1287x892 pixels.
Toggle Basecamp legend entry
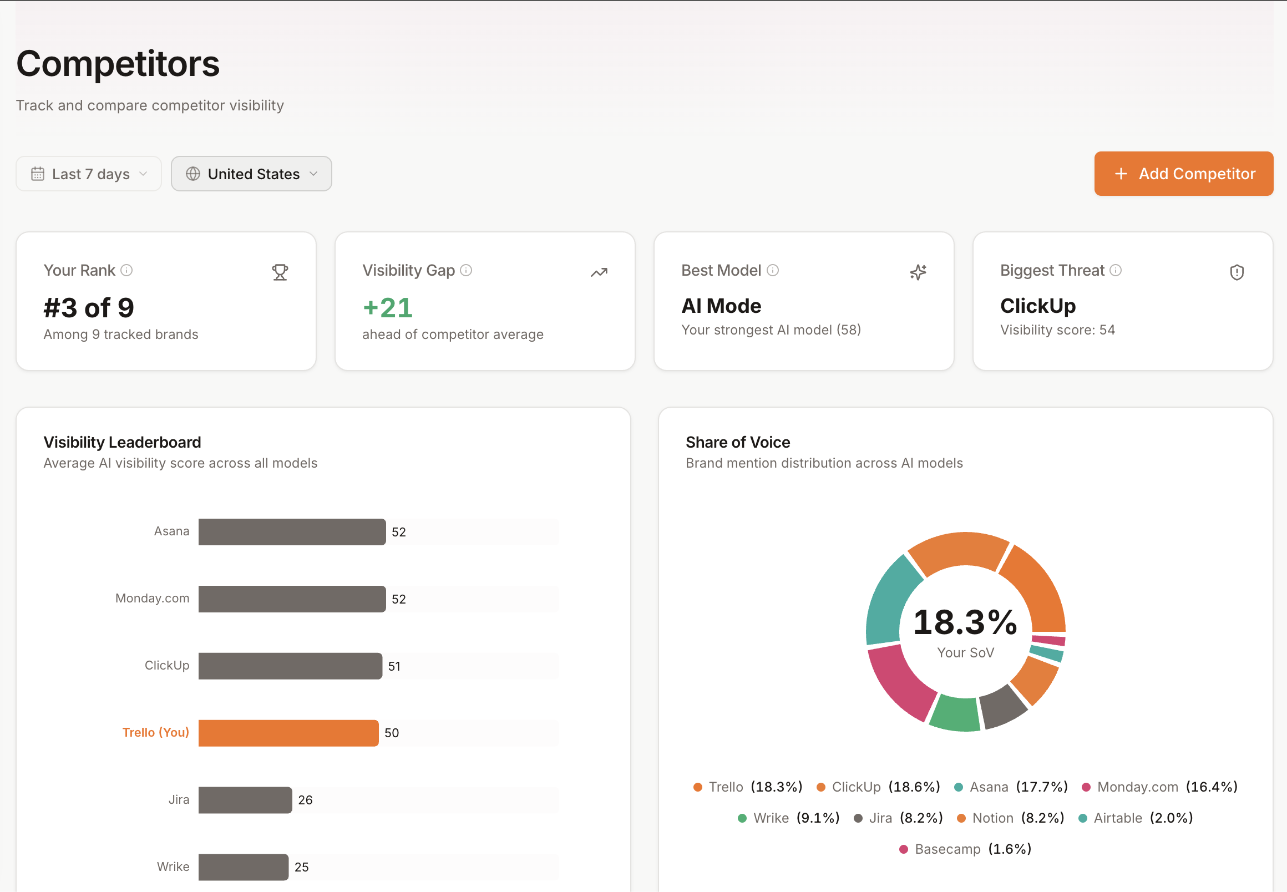(x=965, y=849)
